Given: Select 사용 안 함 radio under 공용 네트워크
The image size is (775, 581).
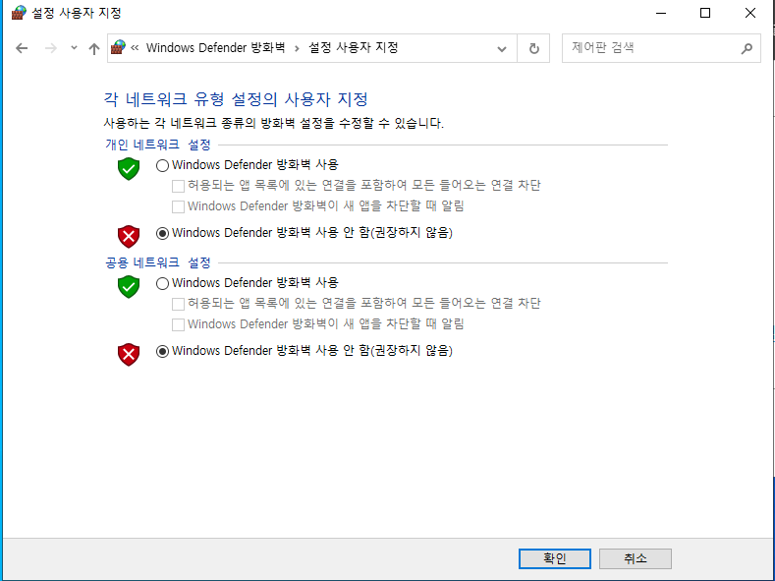Looking at the screenshot, I should coord(162,352).
